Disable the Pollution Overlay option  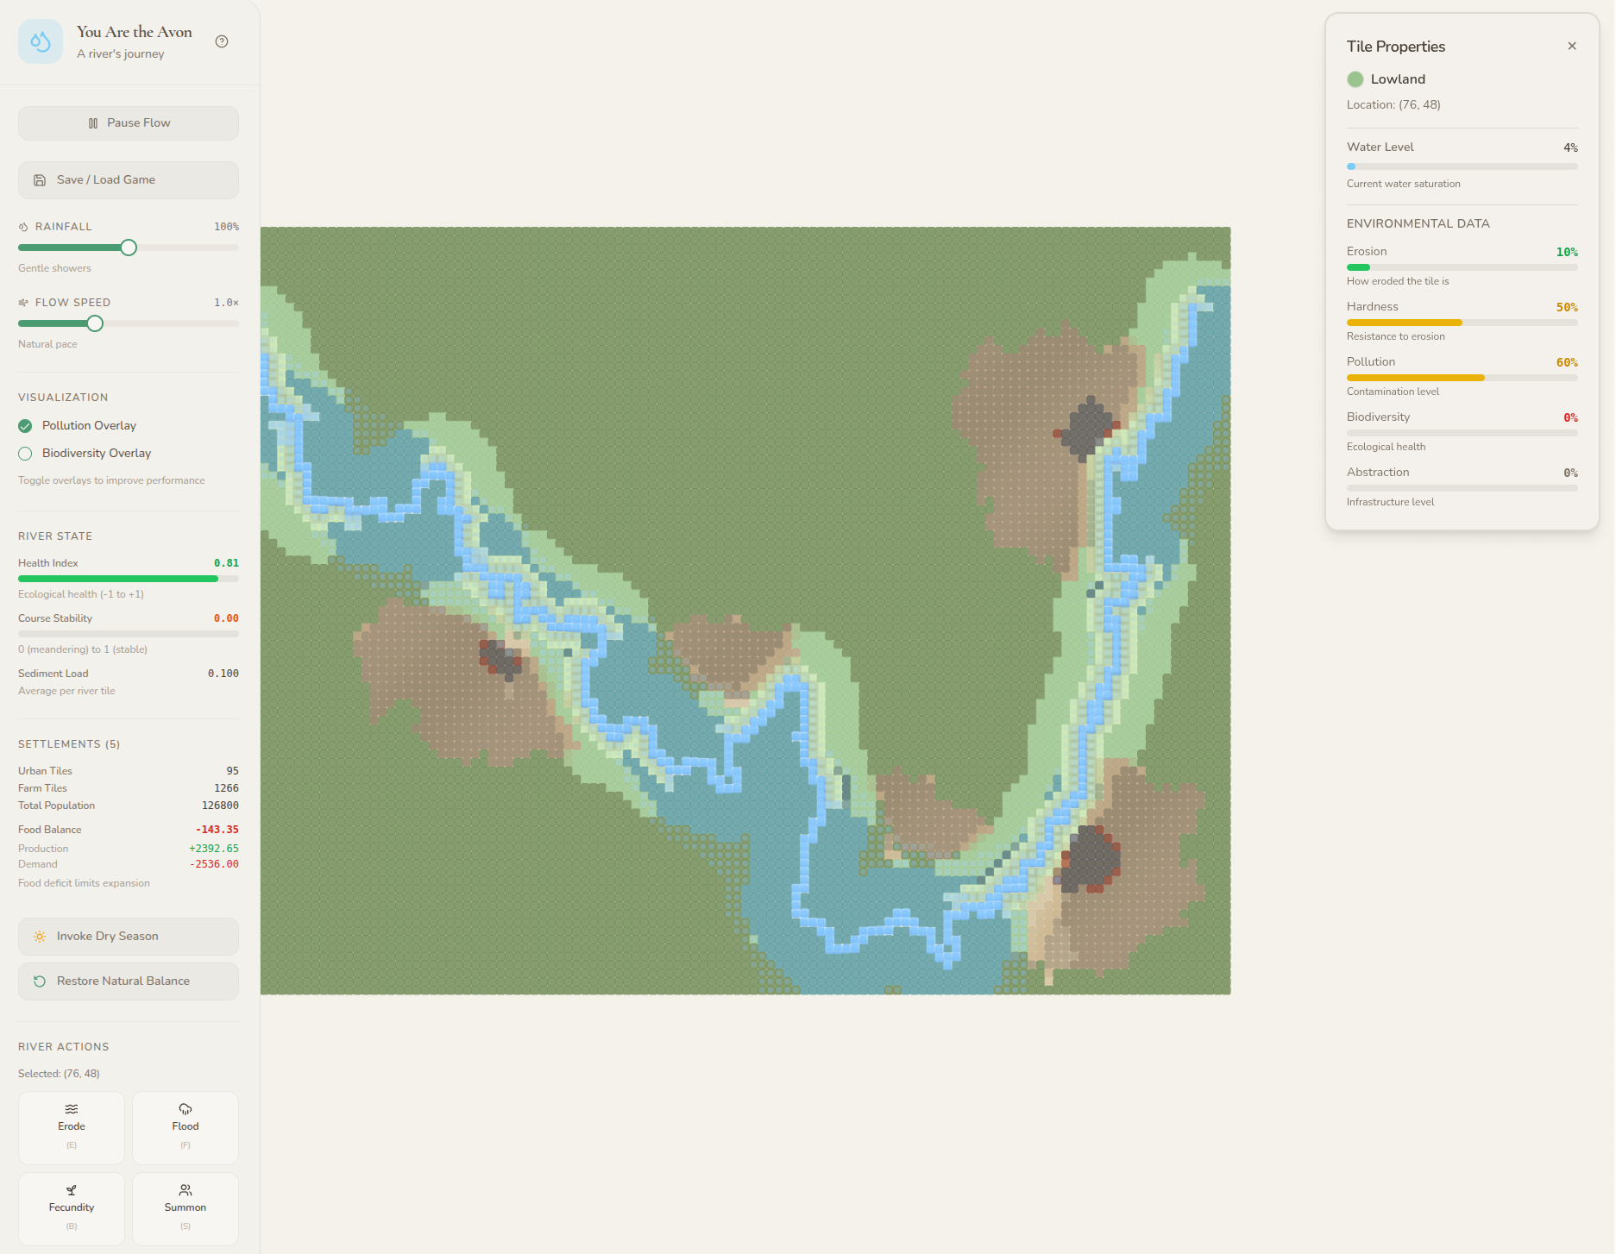(26, 426)
